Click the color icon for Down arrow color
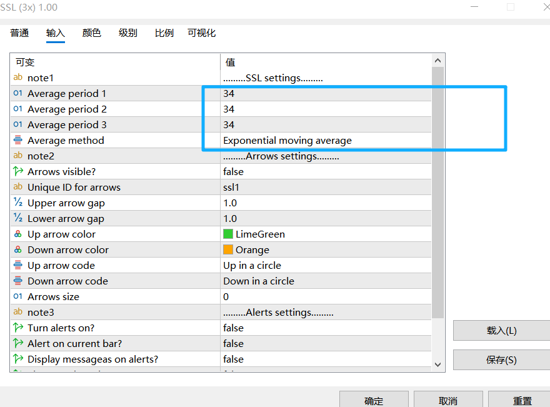 (x=18, y=249)
